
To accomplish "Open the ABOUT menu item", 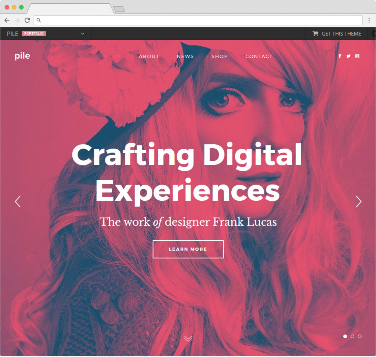I will (149, 57).
